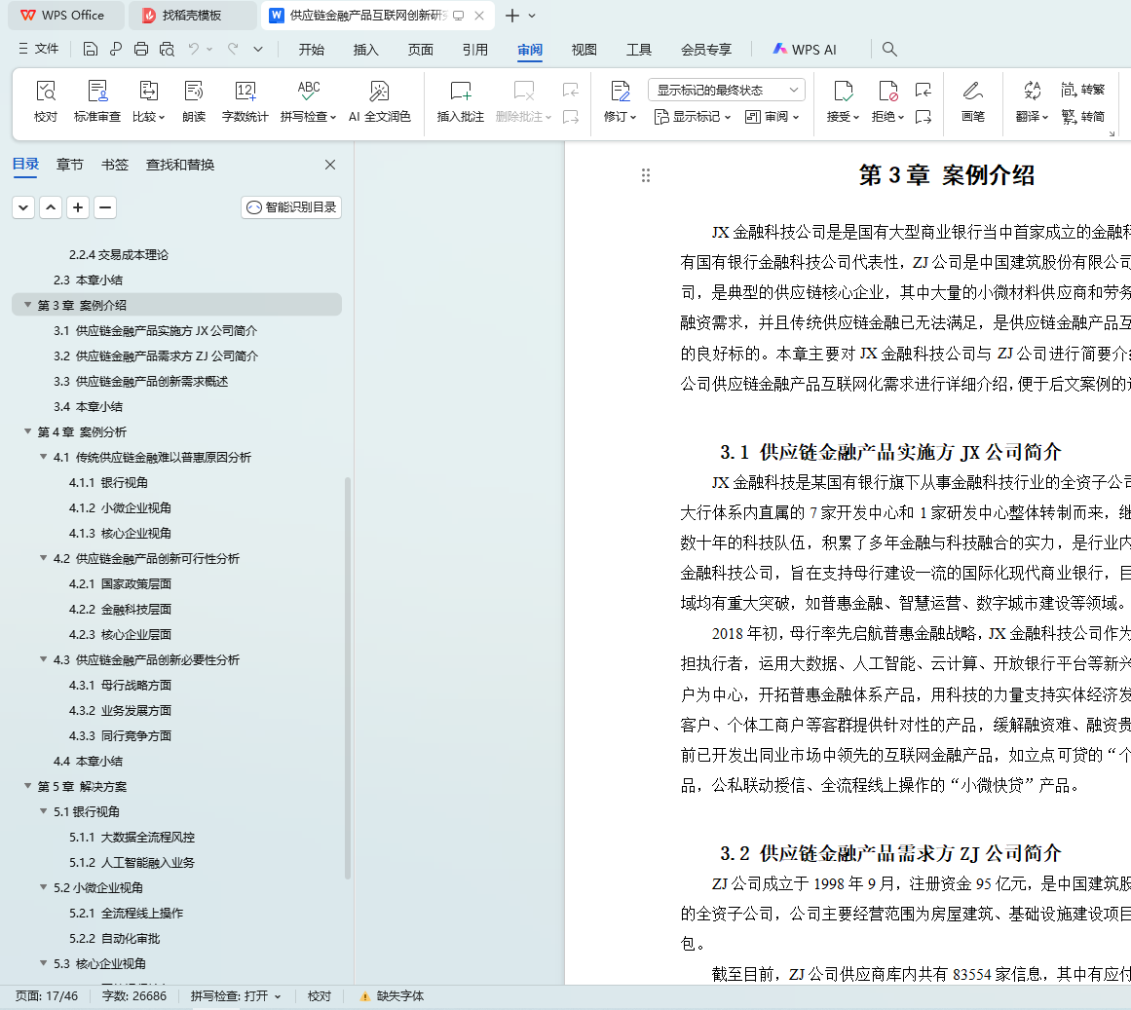This screenshot has width=1131, height=1010.
Task: Open a new tab with the plus icon
Action: click(x=512, y=16)
